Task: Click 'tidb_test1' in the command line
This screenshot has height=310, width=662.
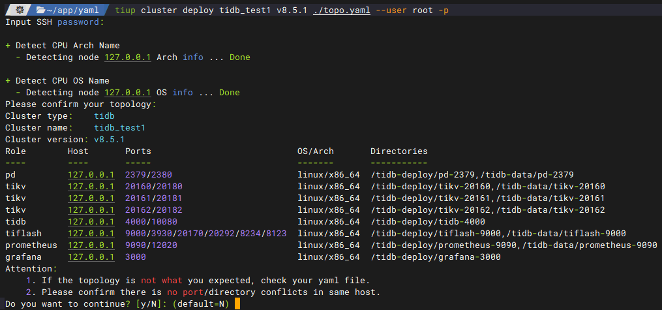Action: [x=245, y=10]
